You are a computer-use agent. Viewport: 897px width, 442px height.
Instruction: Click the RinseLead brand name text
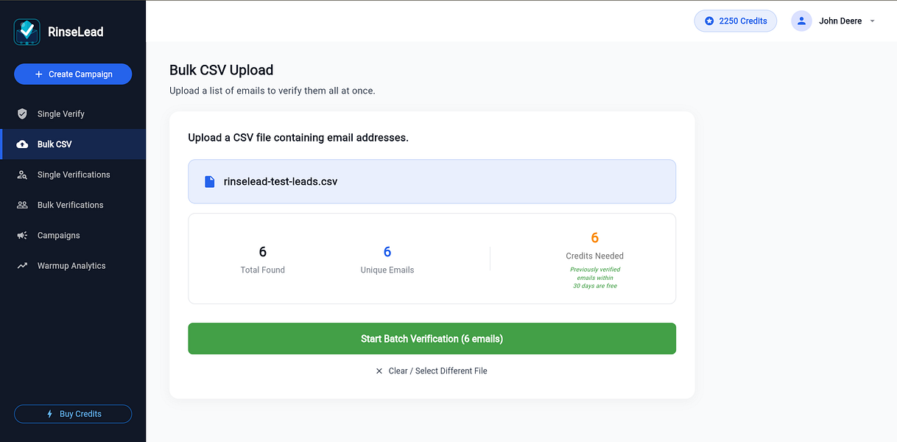pos(75,32)
